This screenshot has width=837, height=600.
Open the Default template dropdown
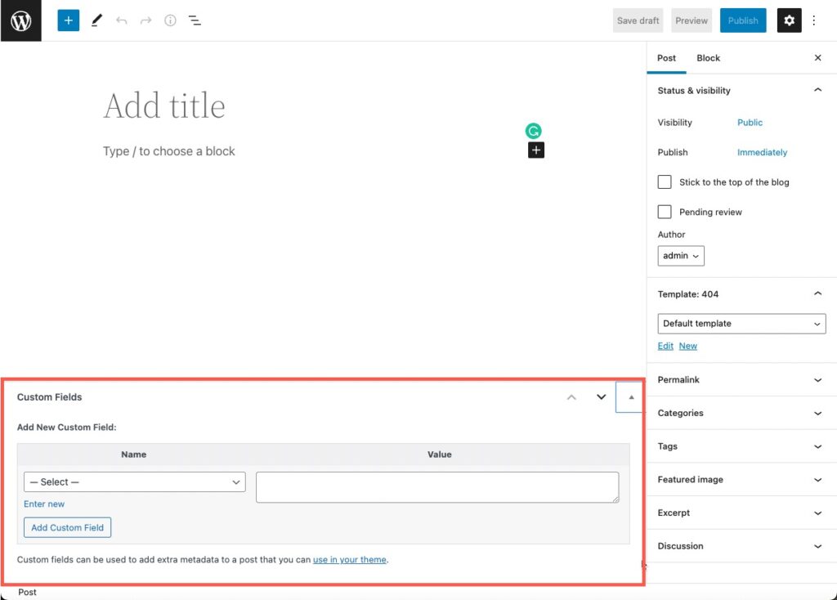(x=741, y=323)
